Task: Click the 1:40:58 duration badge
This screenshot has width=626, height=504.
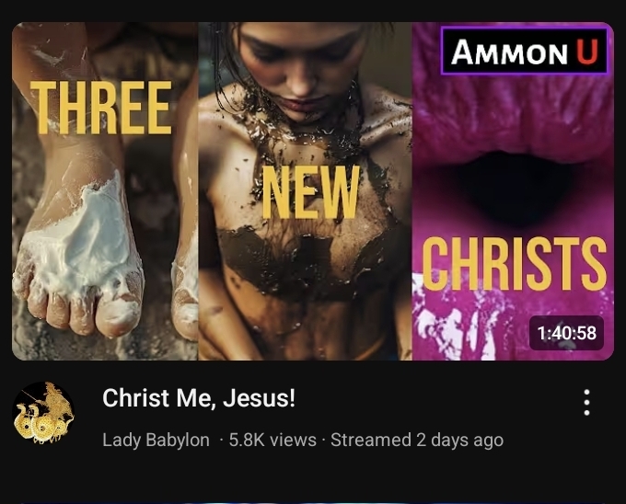Action: point(566,333)
